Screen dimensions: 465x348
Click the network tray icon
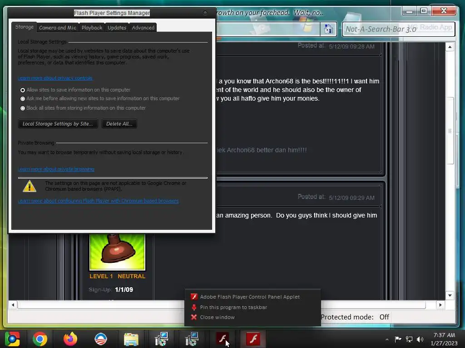point(409,339)
